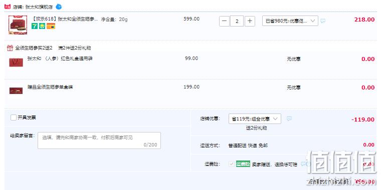This screenshot has width=381, height=190.
Task: Click 无优惠 in the 赠品全须生晒参 row
Action: point(294,87)
